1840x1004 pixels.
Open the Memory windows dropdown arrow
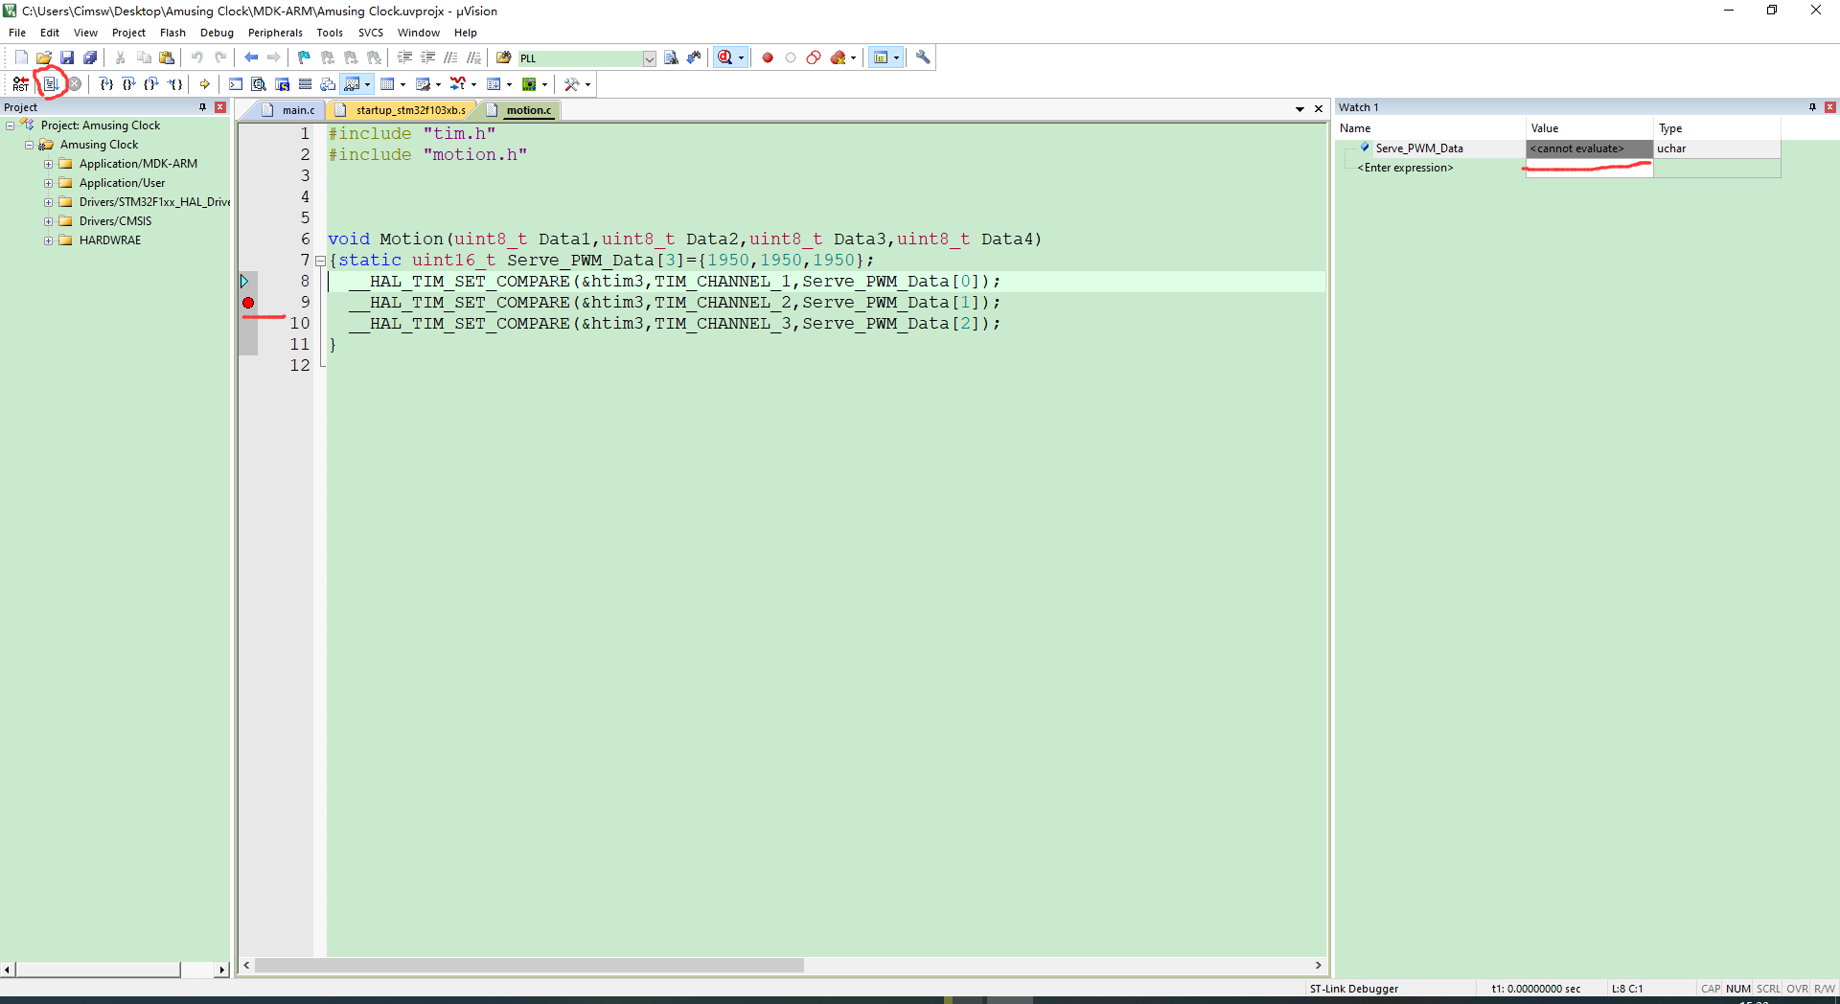(x=402, y=84)
